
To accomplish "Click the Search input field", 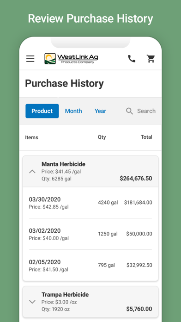I will [x=146, y=111].
